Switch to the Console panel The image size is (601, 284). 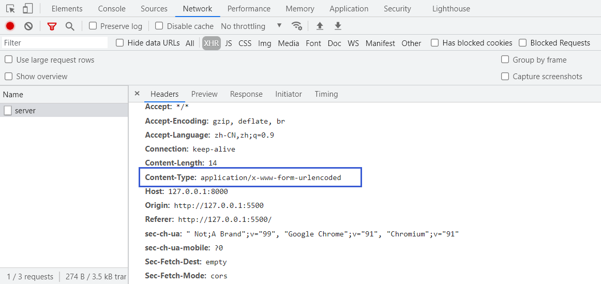point(112,8)
